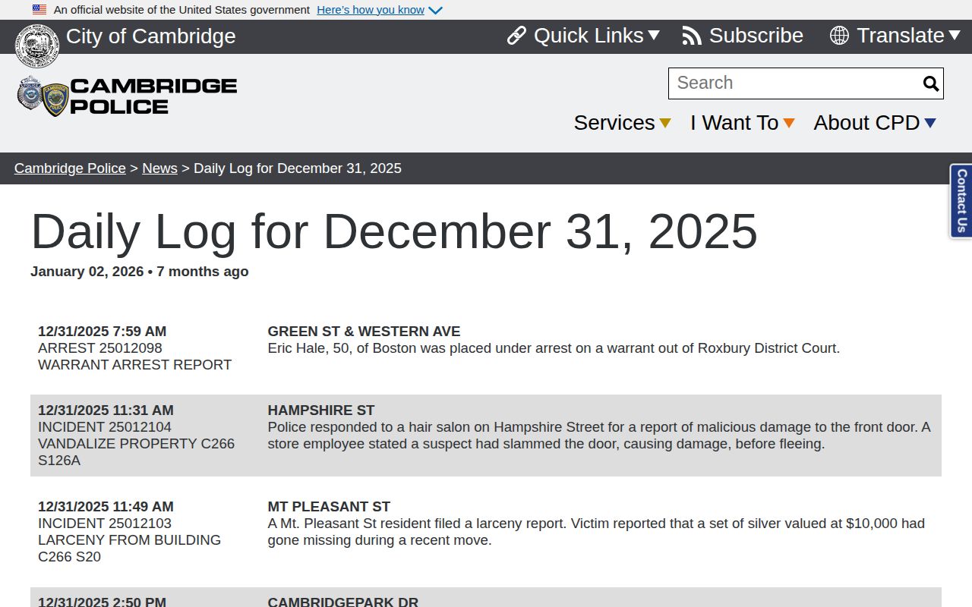972x607 pixels.
Task: Open the 'Here's how you know' link
Action: (371, 10)
